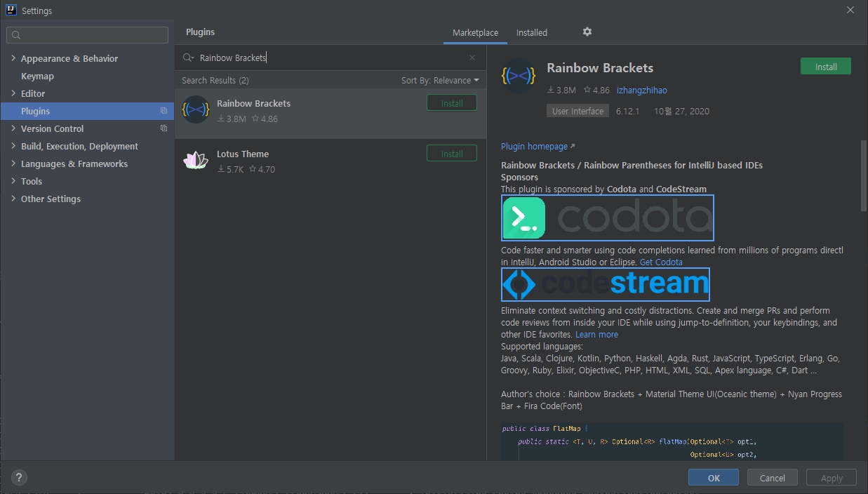Click the 4.86 rating in plugin details

pos(596,90)
